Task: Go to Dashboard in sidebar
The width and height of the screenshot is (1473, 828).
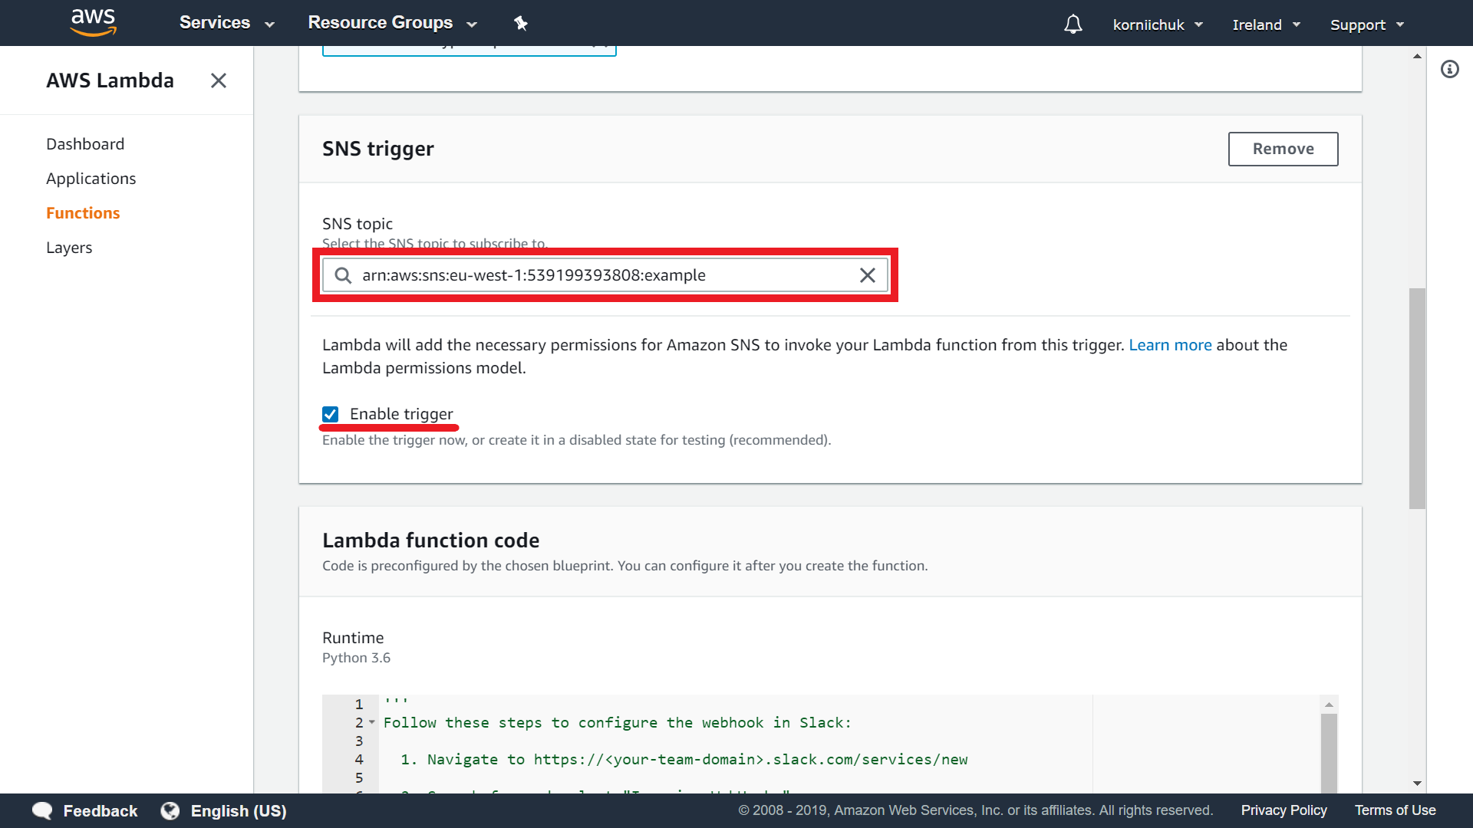Action: (x=85, y=144)
